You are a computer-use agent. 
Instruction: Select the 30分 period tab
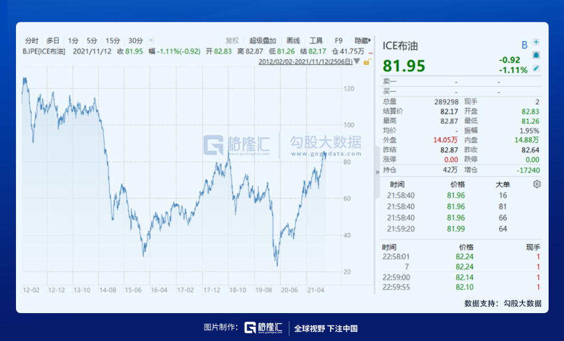pyautogui.click(x=136, y=40)
